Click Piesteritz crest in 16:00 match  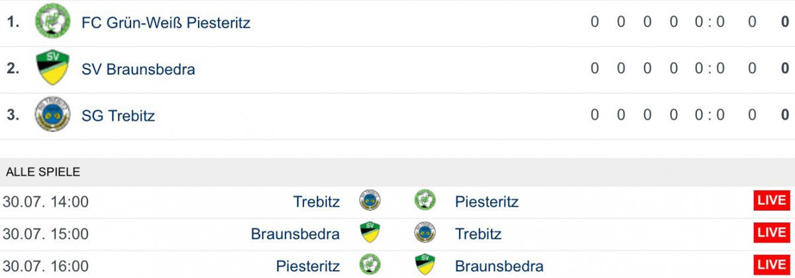pos(370,265)
